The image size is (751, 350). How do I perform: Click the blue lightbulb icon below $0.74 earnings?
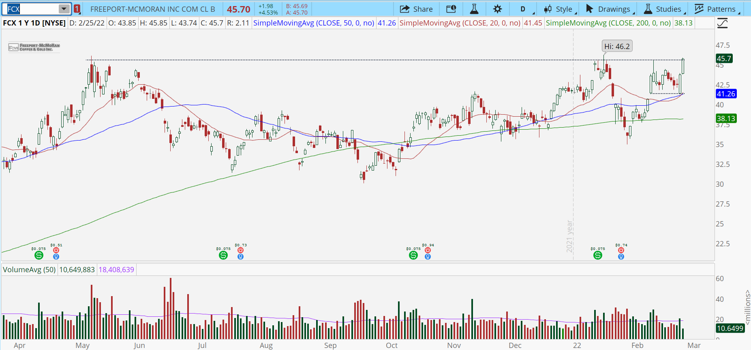pos(621,256)
